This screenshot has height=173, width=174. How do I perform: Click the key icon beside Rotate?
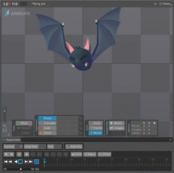click(81, 118)
